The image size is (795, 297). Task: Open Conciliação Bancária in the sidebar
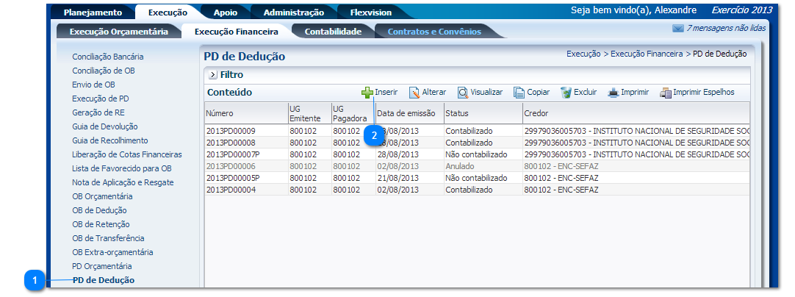click(x=107, y=57)
